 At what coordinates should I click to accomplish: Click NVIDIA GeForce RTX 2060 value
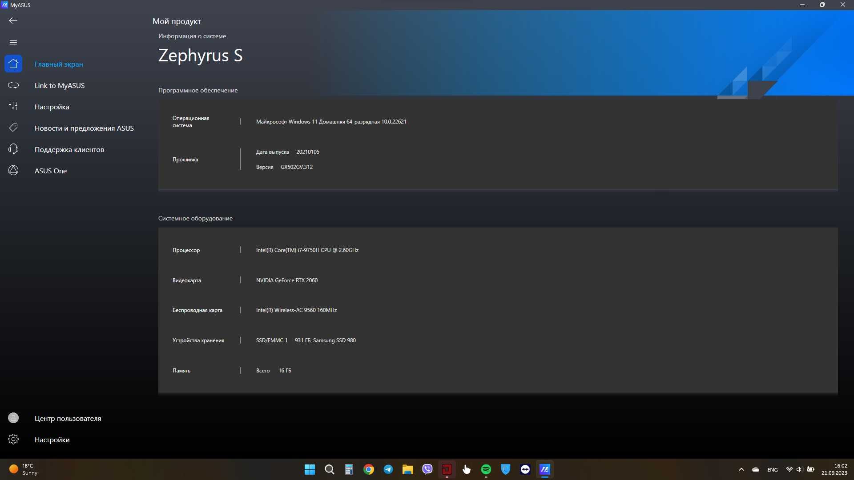[287, 280]
